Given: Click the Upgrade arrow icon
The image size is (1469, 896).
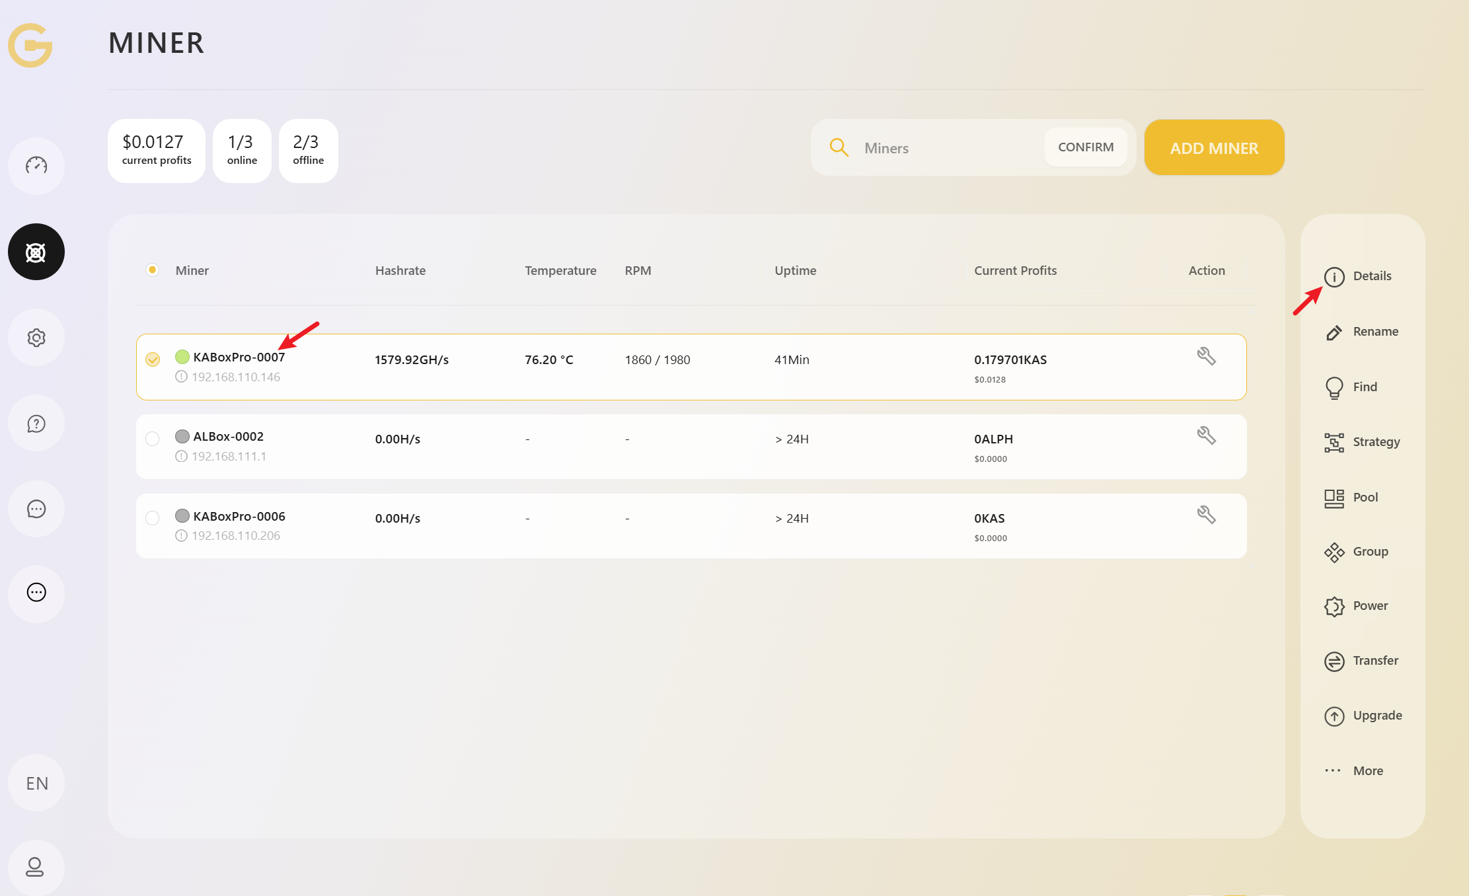Looking at the screenshot, I should click(x=1334, y=716).
